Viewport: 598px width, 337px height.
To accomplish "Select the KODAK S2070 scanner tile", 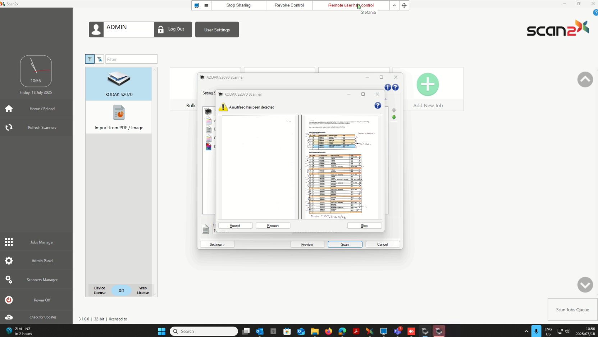I will [119, 84].
